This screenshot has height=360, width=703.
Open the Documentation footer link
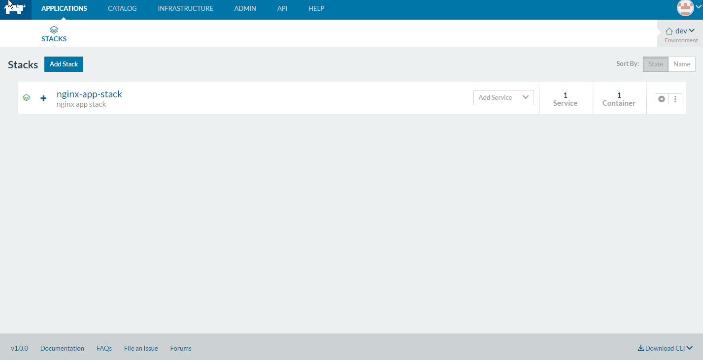[x=62, y=348]
